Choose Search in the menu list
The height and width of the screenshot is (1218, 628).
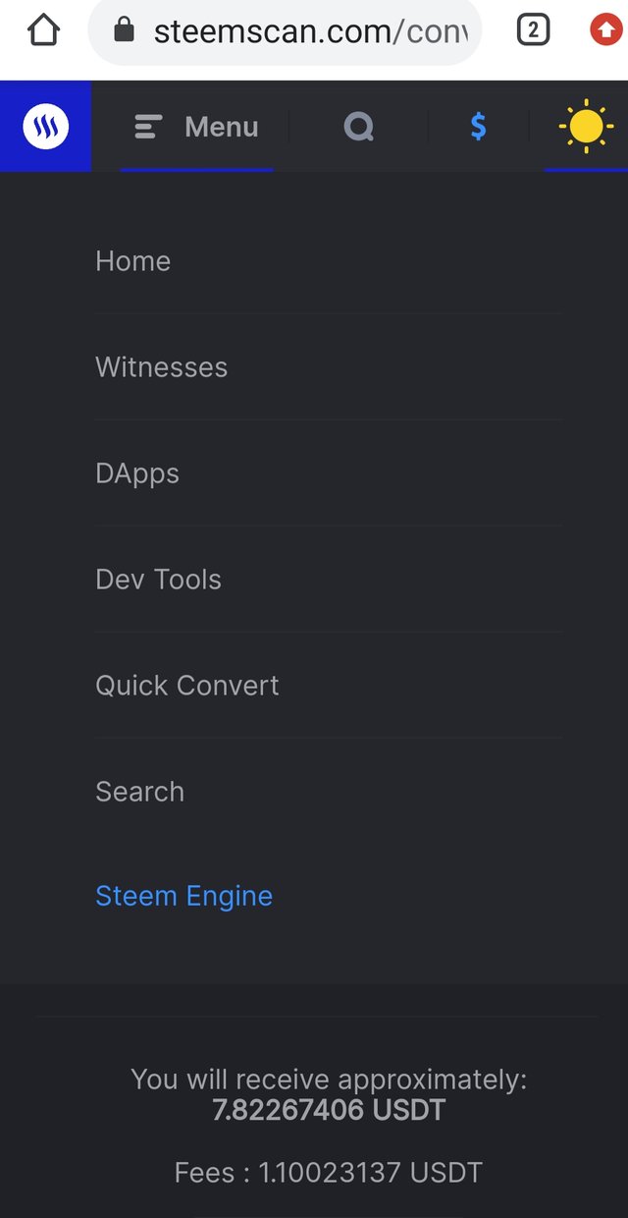[x=140, y=792]
